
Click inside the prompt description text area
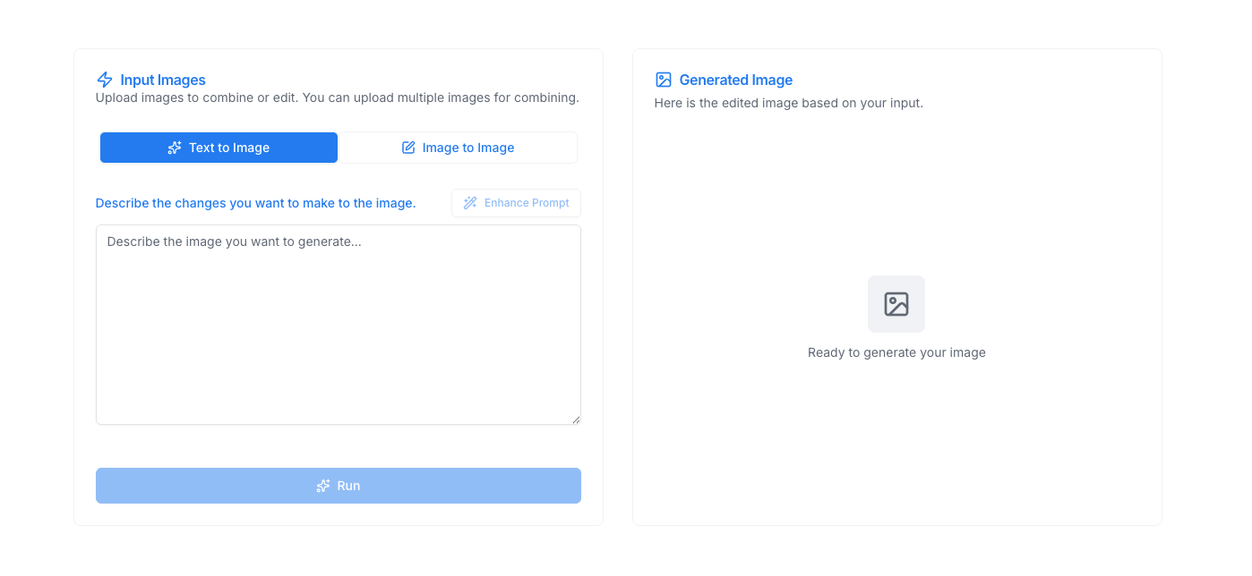(x=338, y=324)
